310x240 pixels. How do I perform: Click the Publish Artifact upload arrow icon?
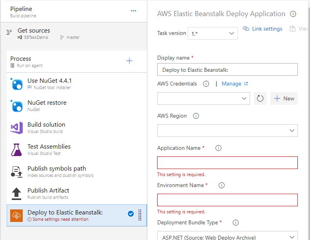click(16, 194)
